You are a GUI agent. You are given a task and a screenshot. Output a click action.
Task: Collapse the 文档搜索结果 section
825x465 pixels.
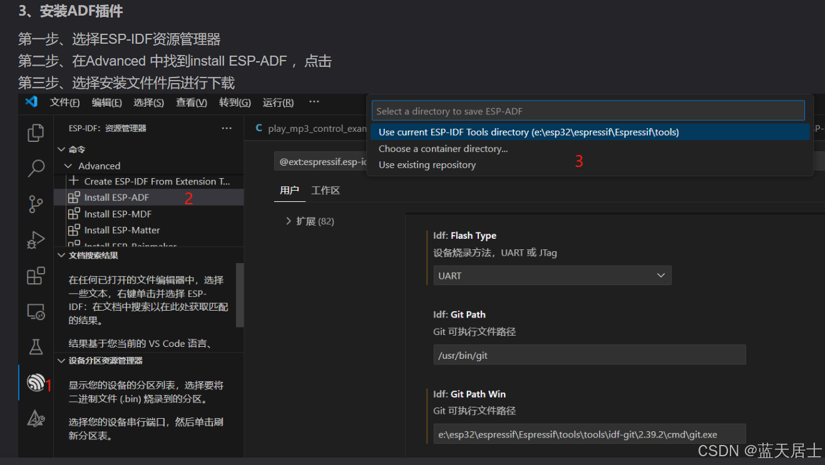tap(61, 256)
